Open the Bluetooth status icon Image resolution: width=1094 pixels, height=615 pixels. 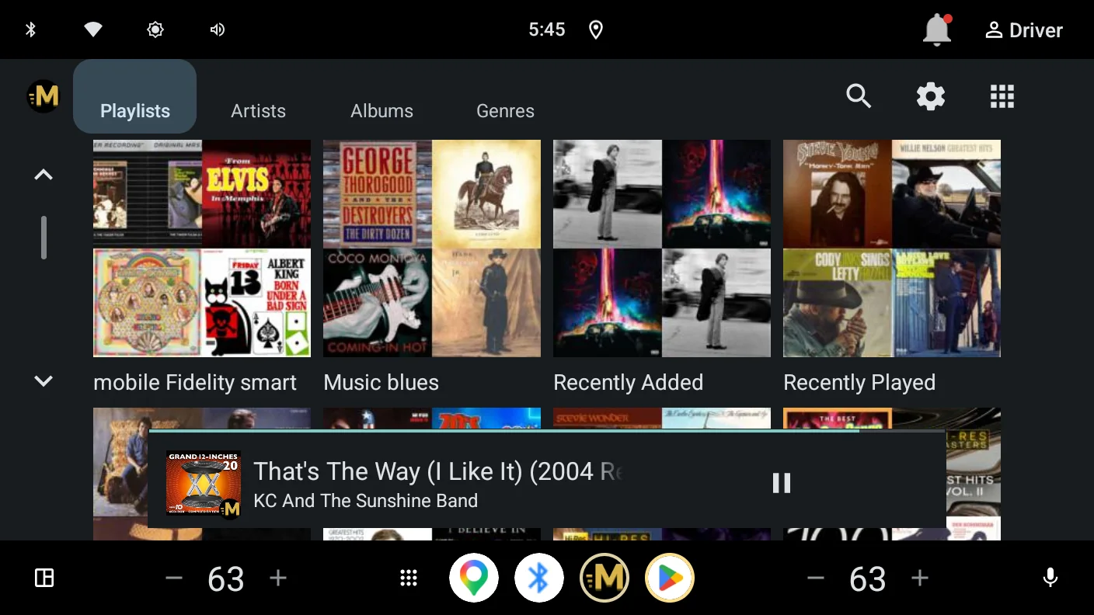[31, 30]
